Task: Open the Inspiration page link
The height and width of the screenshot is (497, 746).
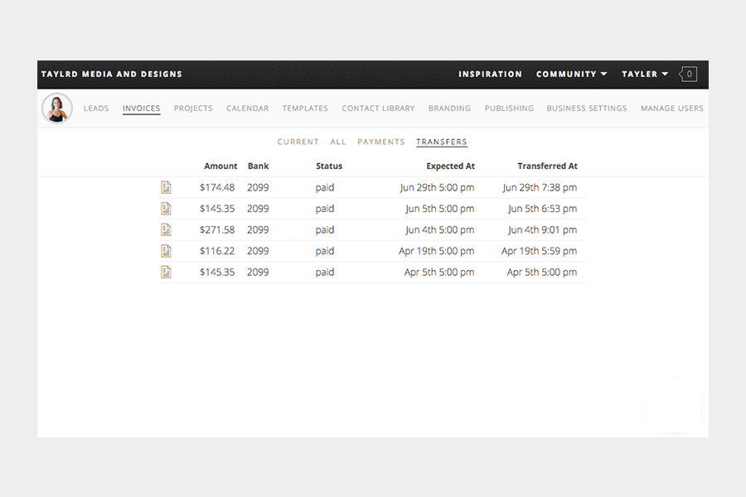Action: pyautogui.click(x=490, y=75)
